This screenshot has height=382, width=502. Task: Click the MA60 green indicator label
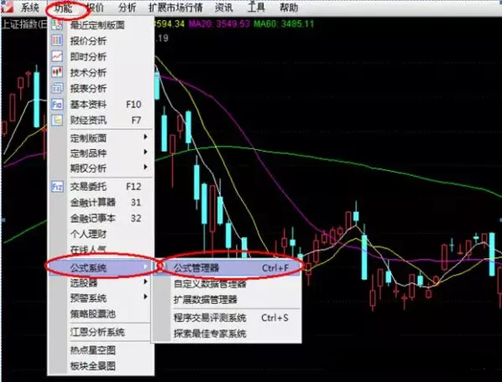coord(284,24)
